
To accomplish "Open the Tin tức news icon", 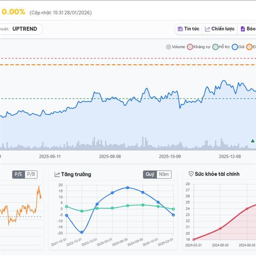I will tap(180, 29).
